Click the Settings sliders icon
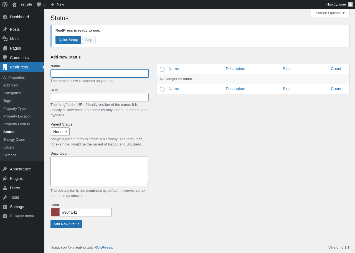This screenshot has height=253, width=355. point(5,207)
